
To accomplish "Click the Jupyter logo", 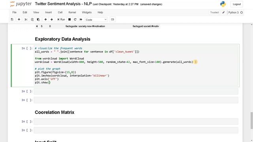I will click(21, 4).
